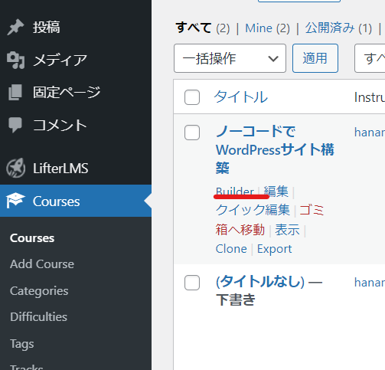The image size is (385, 370).
Task: Tick the select-all checkbox beside タイトル
Action: pyautogui.click(x=192, y=97)
